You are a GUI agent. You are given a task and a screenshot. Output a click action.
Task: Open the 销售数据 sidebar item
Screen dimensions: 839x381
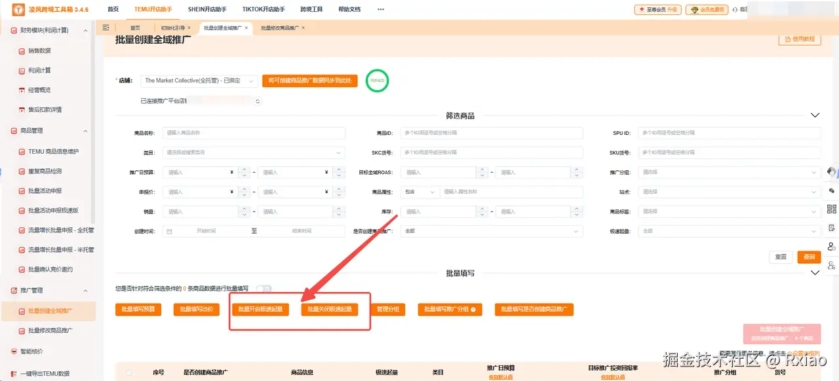pyautogui.click(x=39, y=50)
